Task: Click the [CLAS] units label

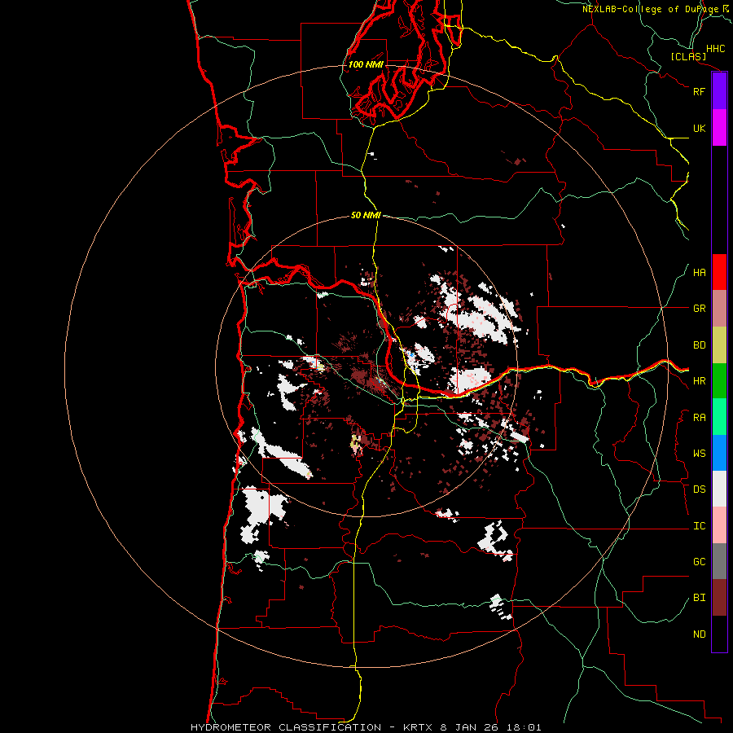Action: tap(688, 57)
